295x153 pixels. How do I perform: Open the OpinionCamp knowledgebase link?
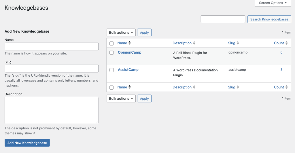129,52
